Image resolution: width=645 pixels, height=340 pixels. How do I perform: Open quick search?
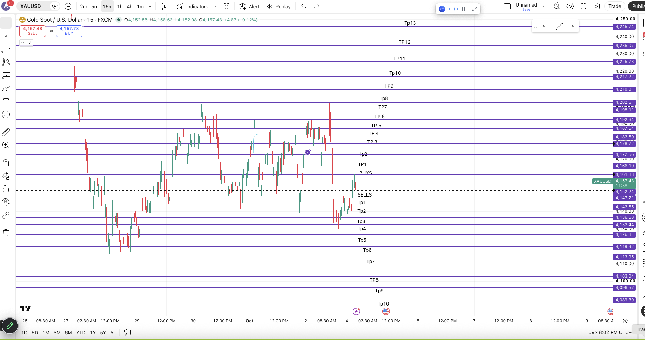(557, 6)
